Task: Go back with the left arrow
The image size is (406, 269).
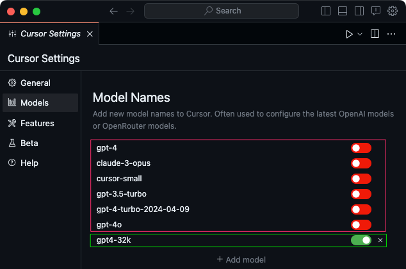Action: (x=113, y=11)
